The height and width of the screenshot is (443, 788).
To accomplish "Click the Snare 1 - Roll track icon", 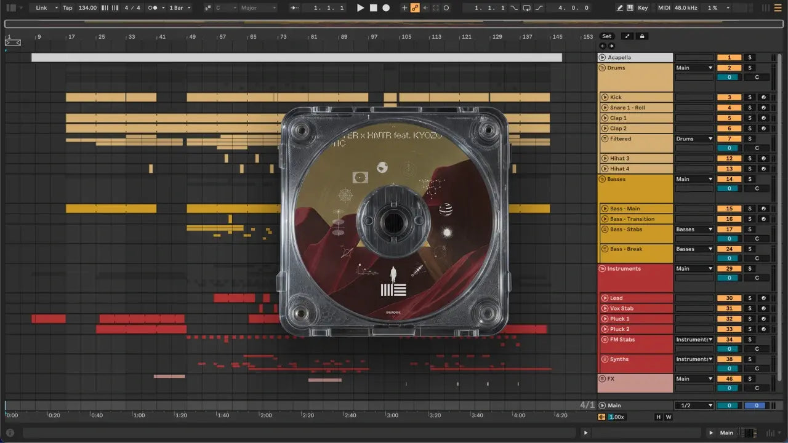I will pyautogui.click(x=605, y=108).
